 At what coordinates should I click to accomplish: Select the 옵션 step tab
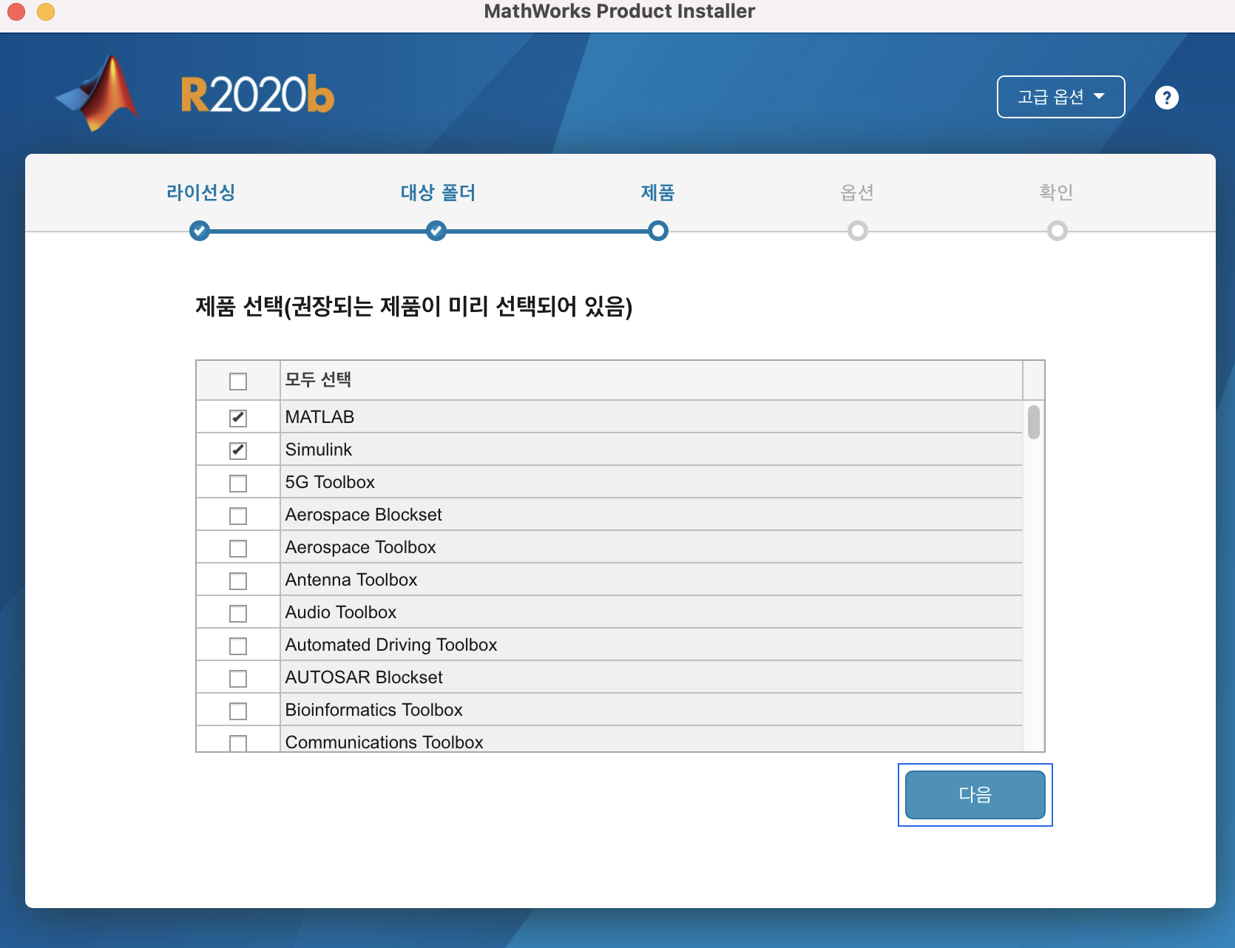click(x=857, y=192)
